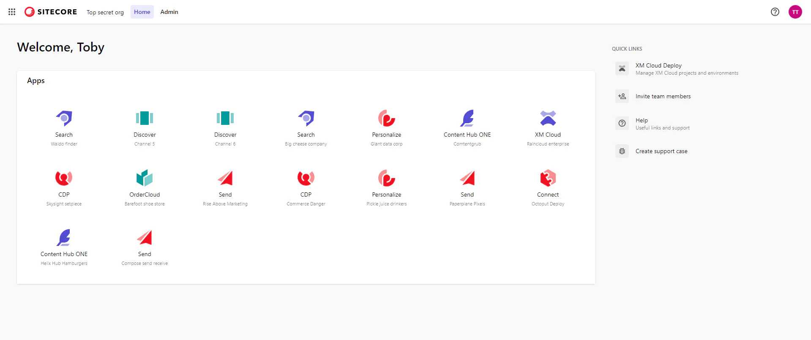Viewport: 811px width, 340px height.
Task: Click the OrderCloud app name
Action: coord(145,194)
